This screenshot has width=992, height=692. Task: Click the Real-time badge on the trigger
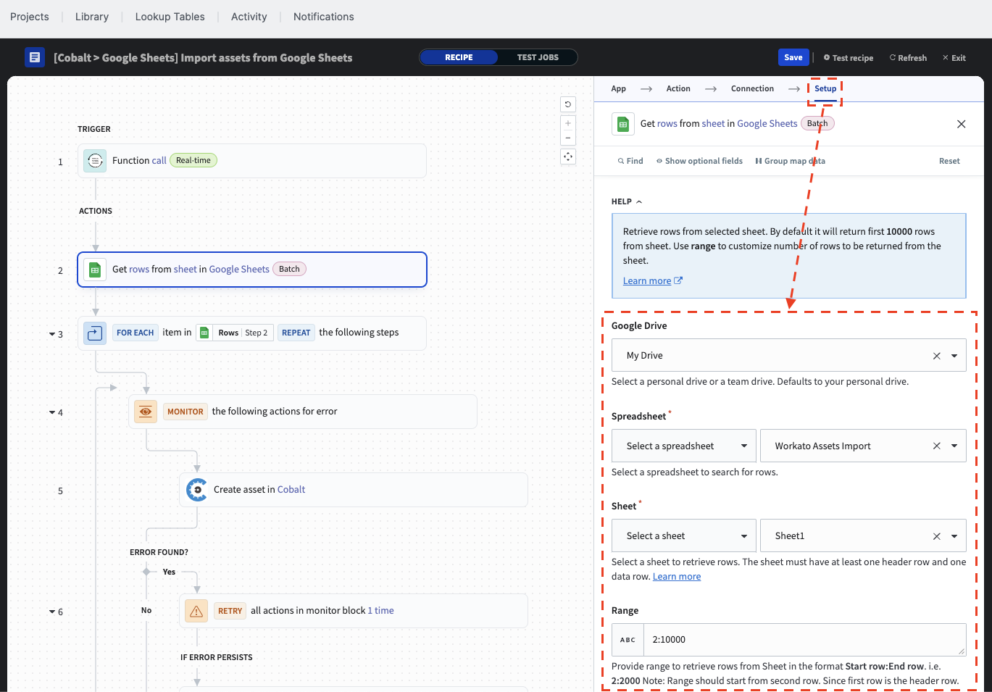coord(193,161)
